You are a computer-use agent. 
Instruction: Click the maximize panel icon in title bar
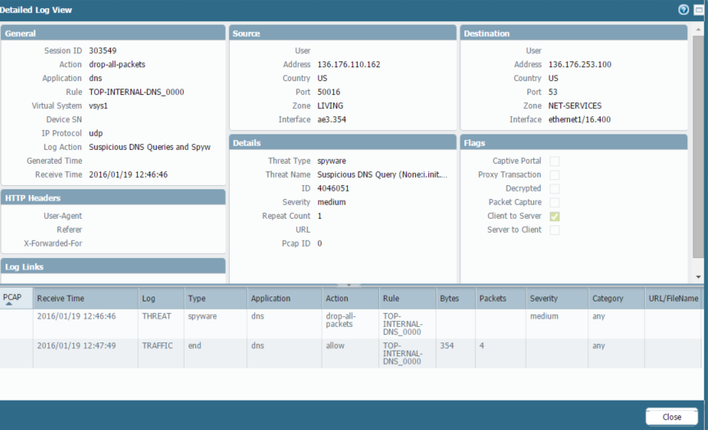click(698, 9)
